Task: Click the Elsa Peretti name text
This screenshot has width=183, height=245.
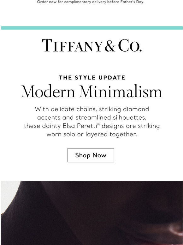Action: tap(80, 126)
